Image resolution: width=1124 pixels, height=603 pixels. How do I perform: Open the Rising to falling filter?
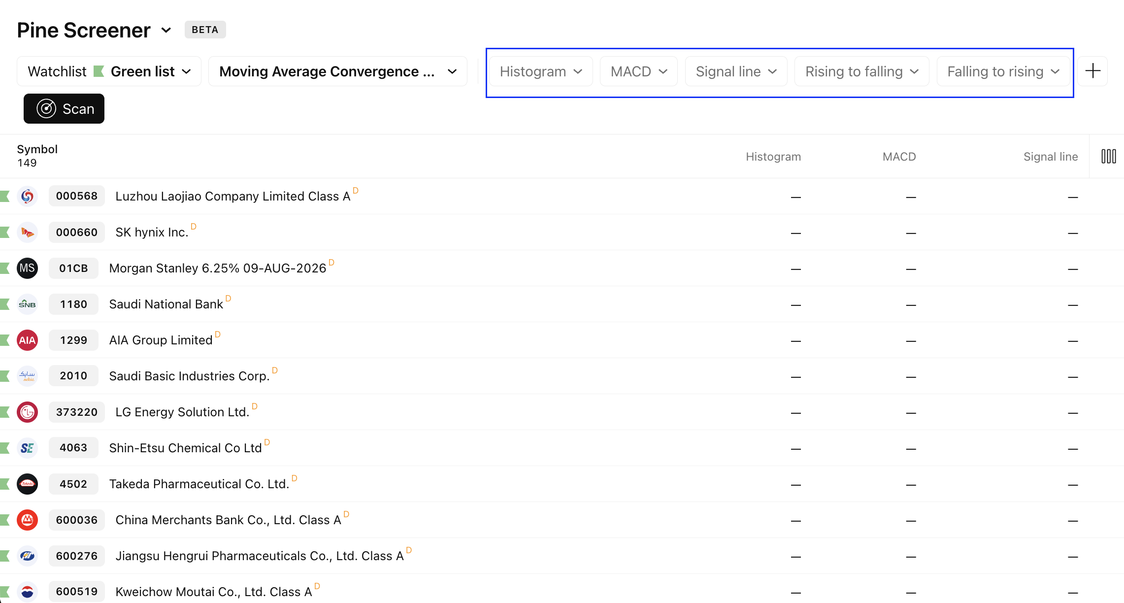[861, 71]
